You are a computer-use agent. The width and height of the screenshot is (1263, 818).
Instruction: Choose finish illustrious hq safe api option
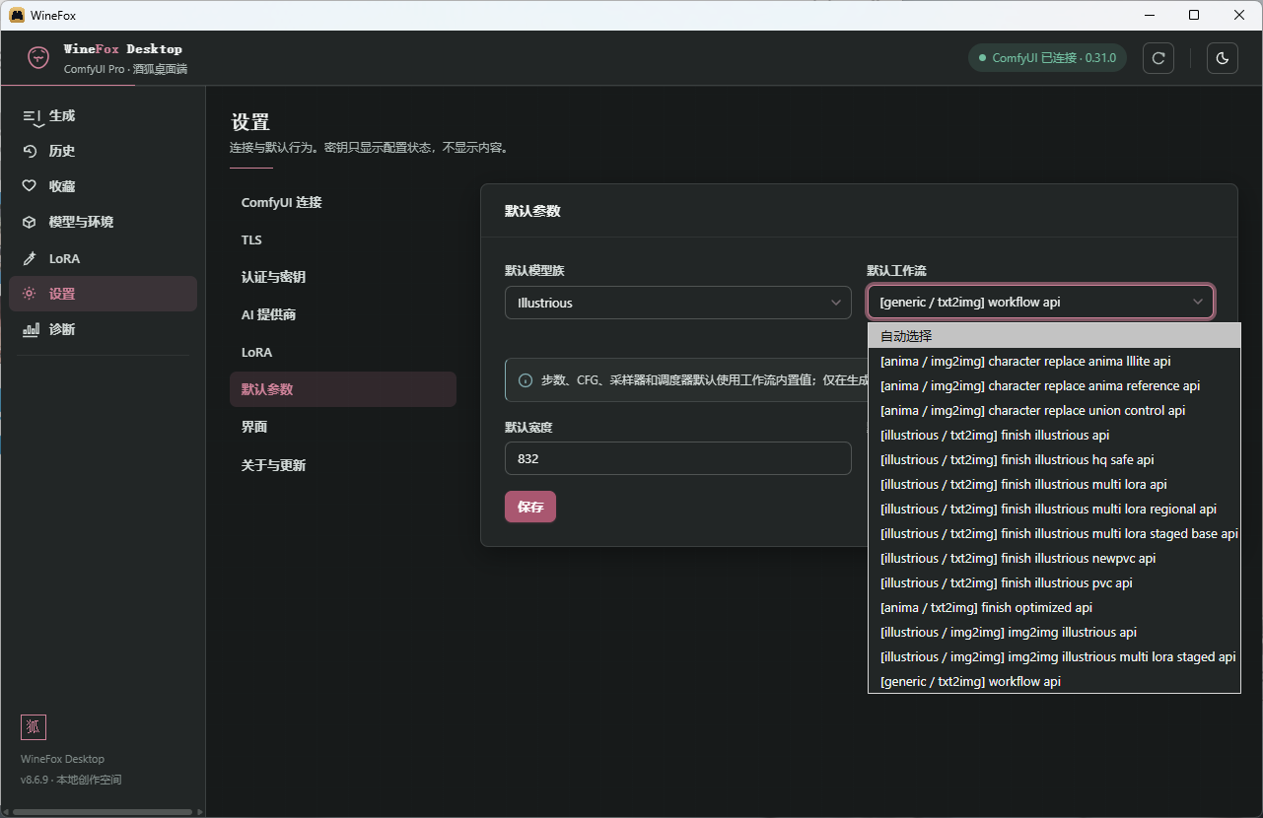pyautogui.click(x=1054, y=459)
